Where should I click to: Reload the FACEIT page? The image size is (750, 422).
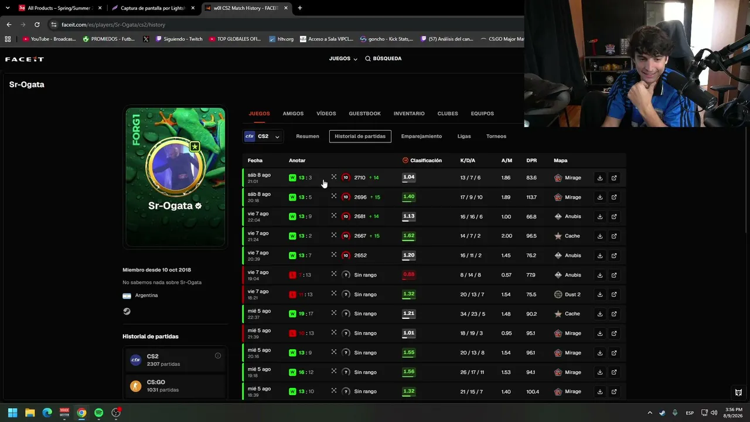pyautogui.click(x=37, y=25)
